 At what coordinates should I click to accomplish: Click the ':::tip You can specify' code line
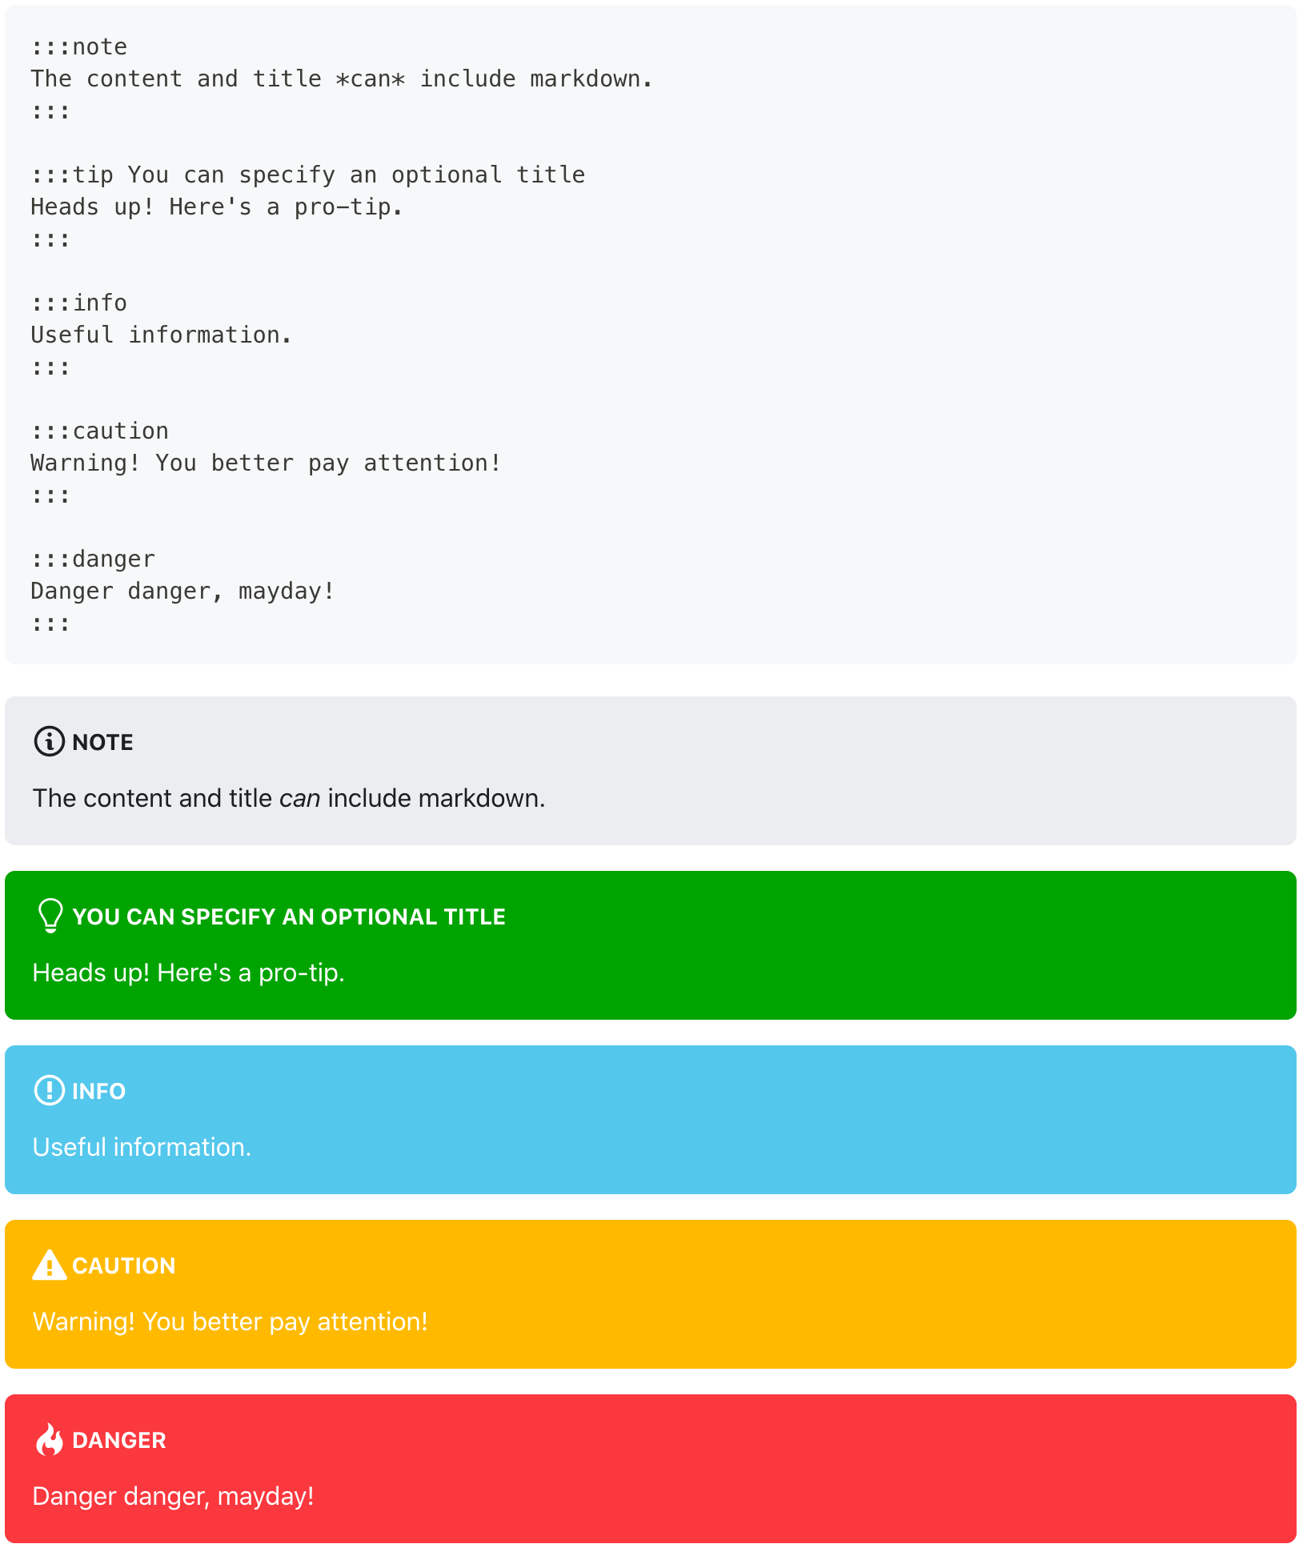click(x=307, y=175)
